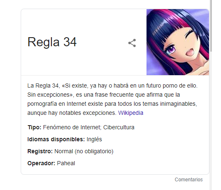The width and height of the screenshot is (221, 190).
Task: Click the share icon beside Regla 34
Action: 132,43
